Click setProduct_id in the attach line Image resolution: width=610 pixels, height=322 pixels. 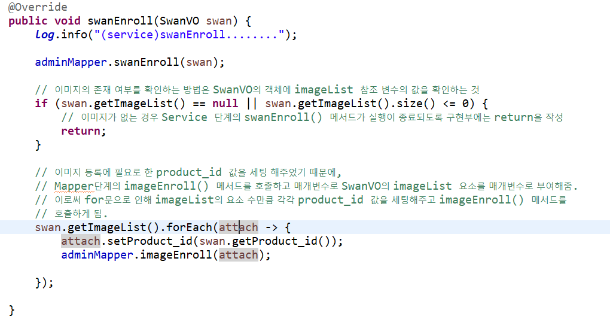(150, 241)
